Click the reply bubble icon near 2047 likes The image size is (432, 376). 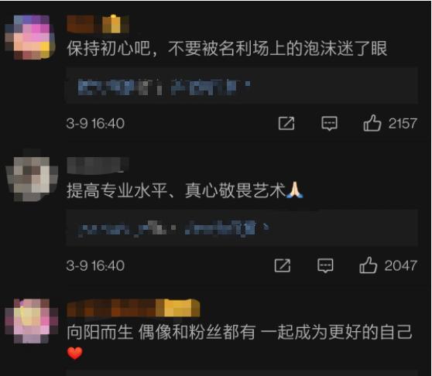(x=325, y=265)
